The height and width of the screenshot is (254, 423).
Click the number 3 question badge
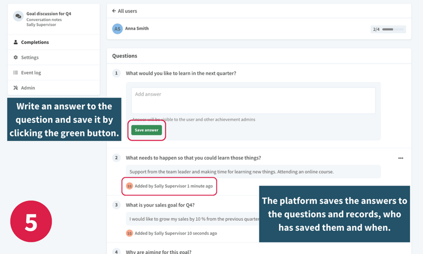[x=116, y=205]
